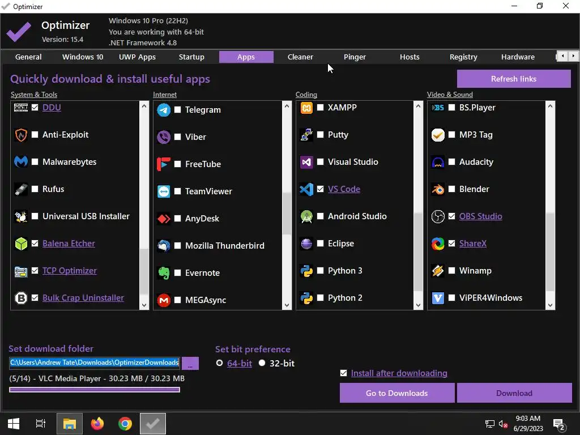Switch to the Startup tab
The height and width of the screenshot is (435, 580).
coord(191,57)
